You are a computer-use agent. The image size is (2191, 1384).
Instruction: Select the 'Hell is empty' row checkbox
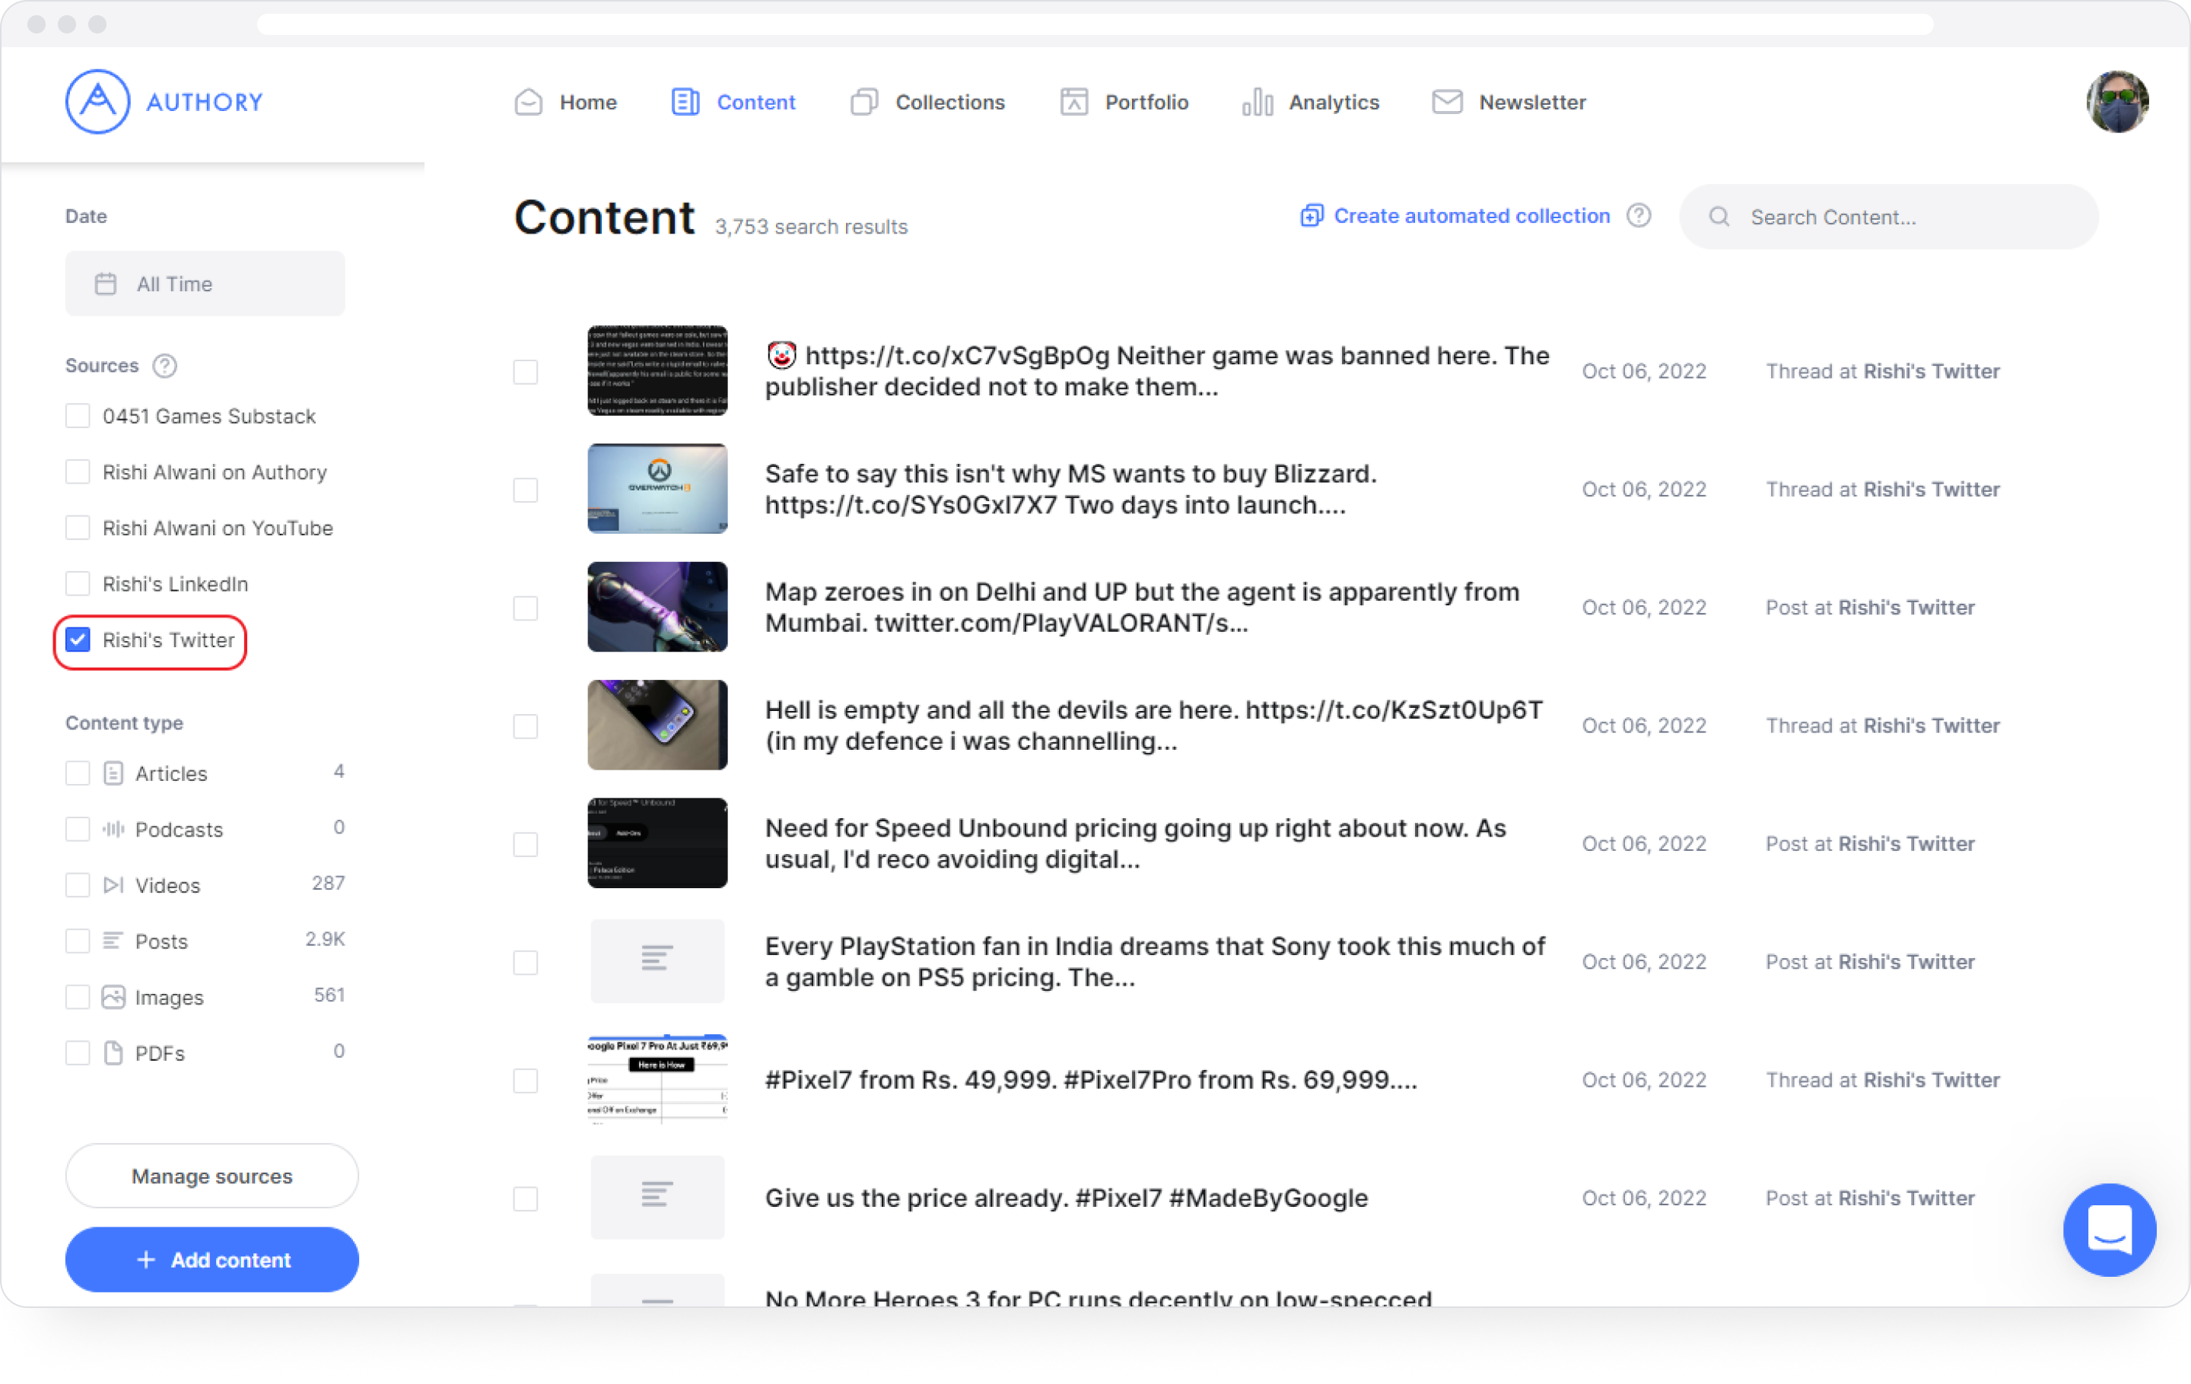click(x=525, y=725)
